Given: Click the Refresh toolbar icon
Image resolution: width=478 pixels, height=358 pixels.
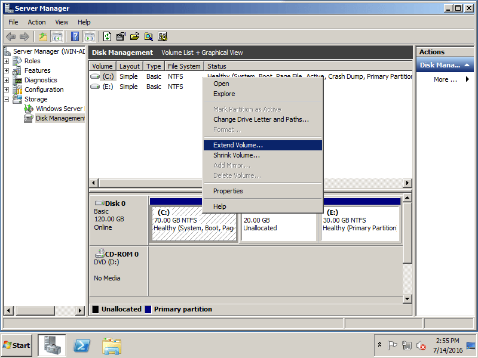Looking at the screenshot, I should click(x=107, y=37).
